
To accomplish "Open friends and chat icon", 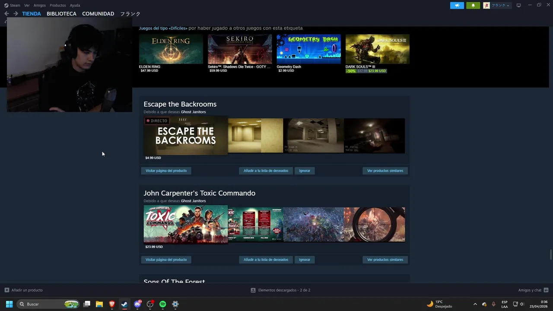I will 546,290.
